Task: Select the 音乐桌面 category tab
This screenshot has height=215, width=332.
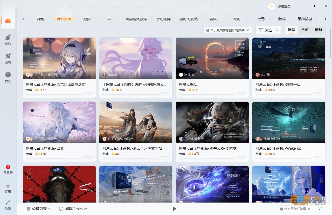Action: point(64,19)
